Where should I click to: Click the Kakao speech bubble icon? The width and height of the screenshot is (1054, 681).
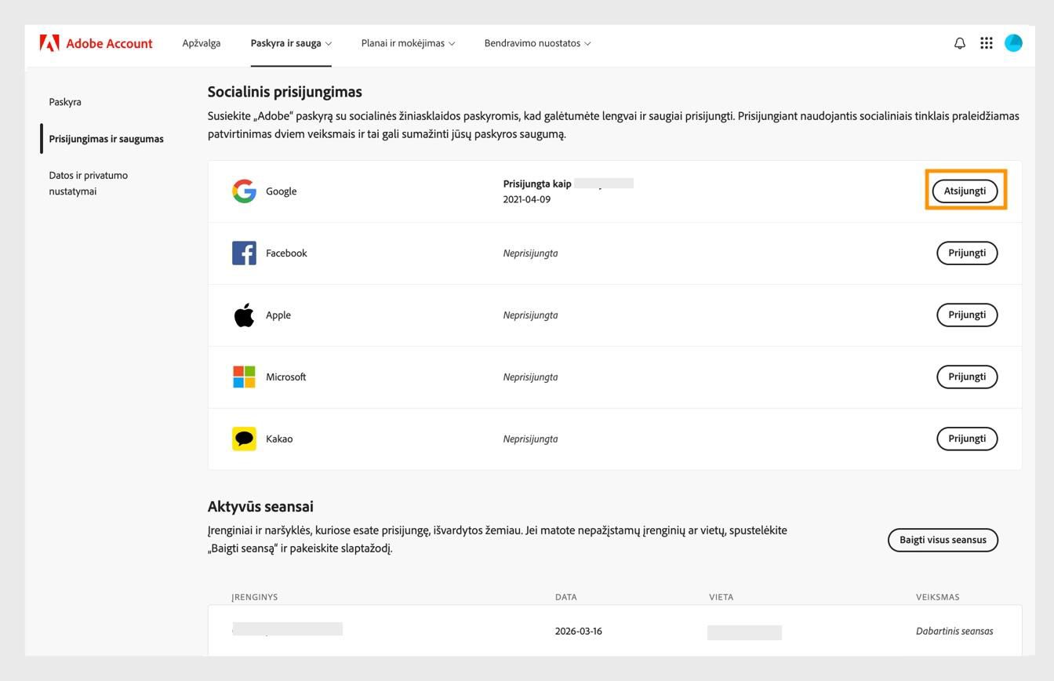(244, 439)
